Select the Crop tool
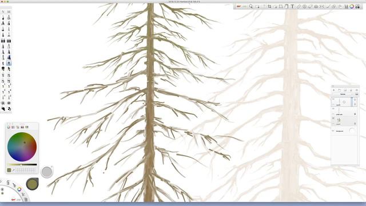The width and height of the screenshot is (366, 206). [269, 6]
